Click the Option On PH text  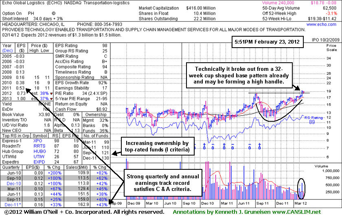point(18,13)
